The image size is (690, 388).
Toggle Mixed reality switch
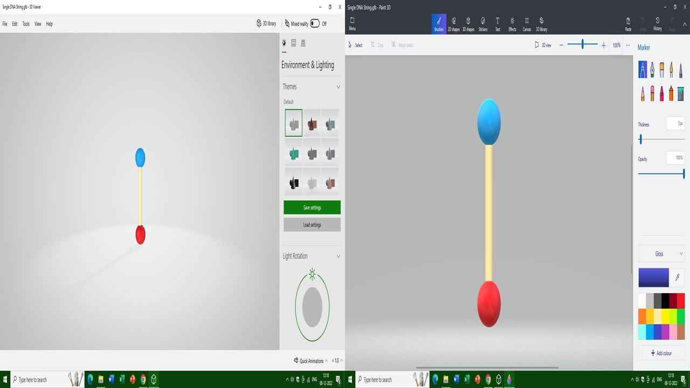click(315, 24)
